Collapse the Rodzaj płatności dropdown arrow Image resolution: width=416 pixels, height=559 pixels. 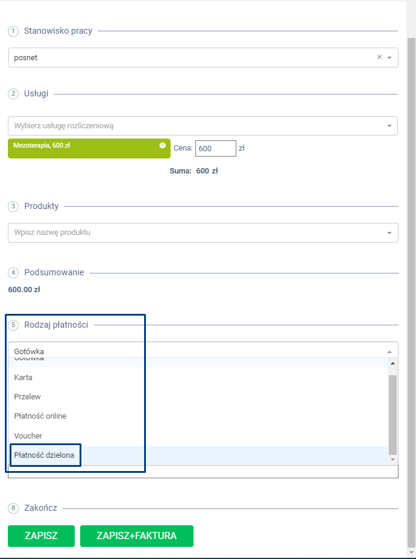[x=389, y=352]
